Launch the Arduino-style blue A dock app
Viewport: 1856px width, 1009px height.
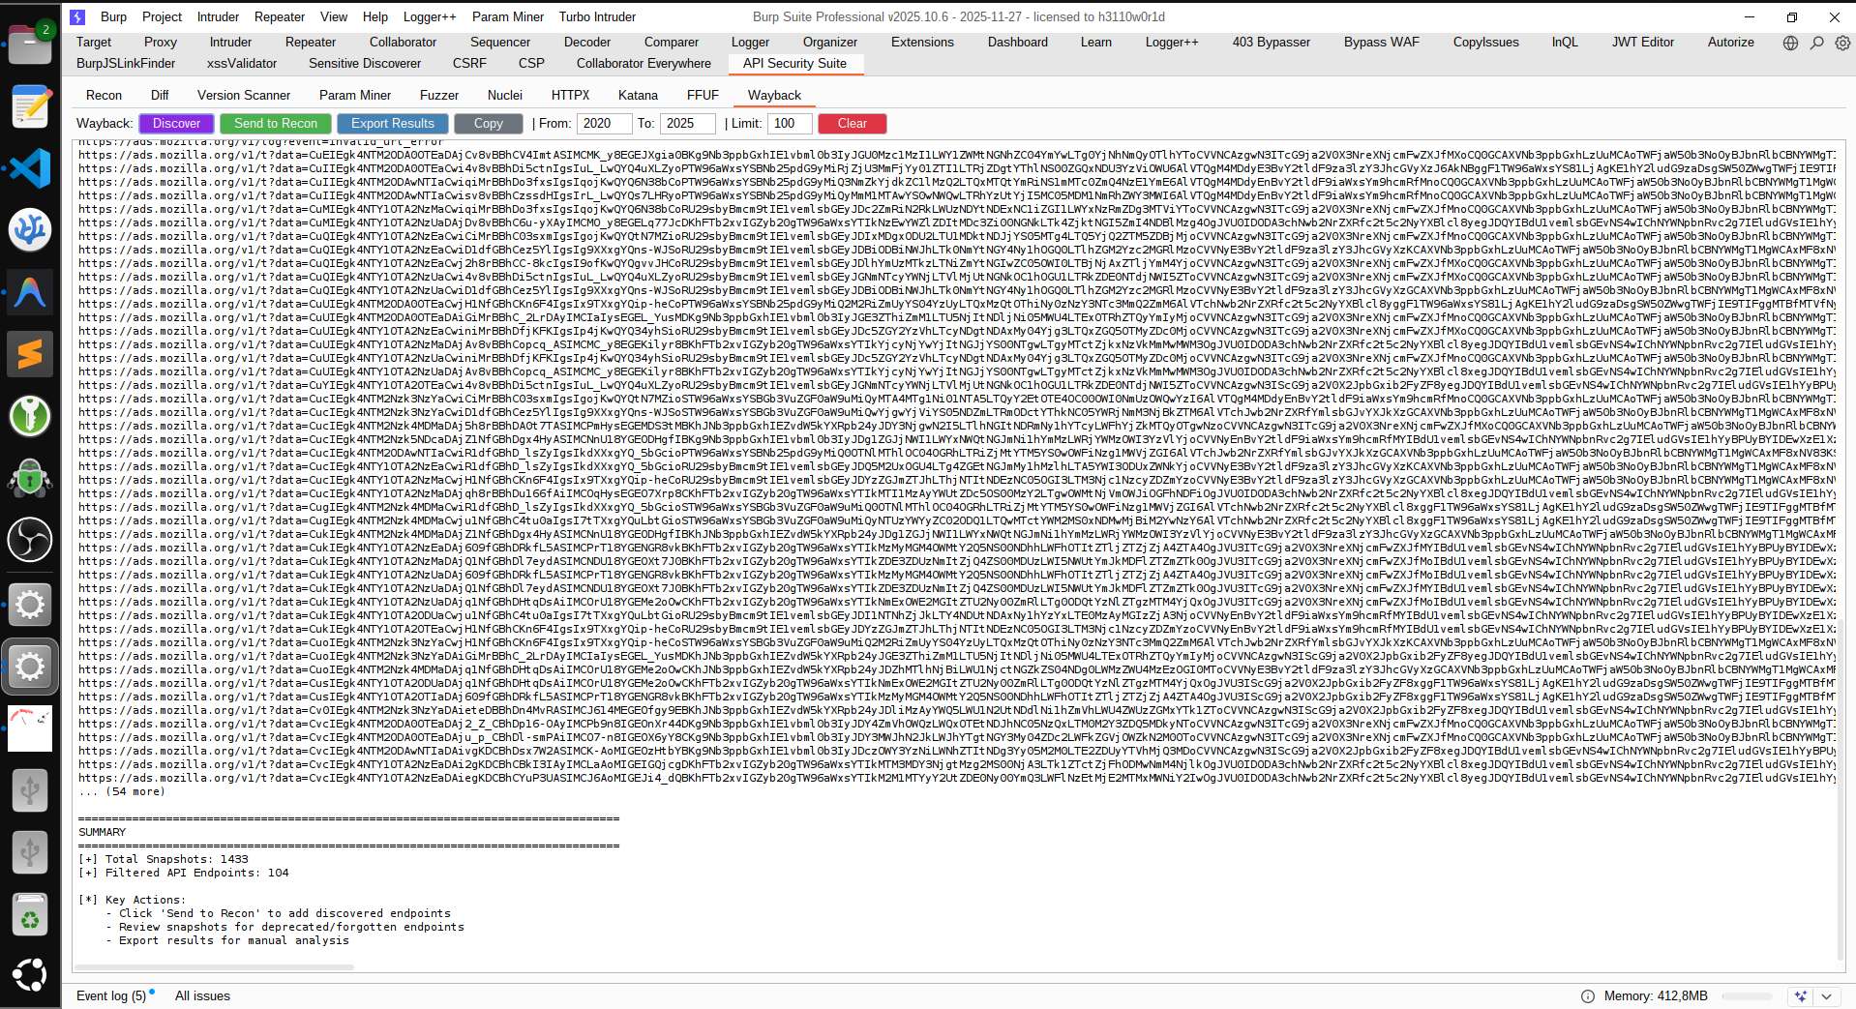(30, 292)
